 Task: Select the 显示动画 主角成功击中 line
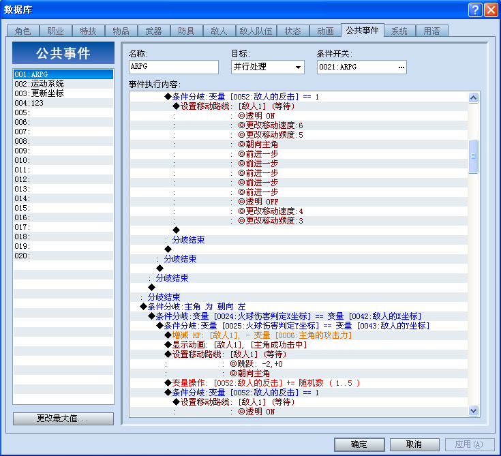pos(299,345)
